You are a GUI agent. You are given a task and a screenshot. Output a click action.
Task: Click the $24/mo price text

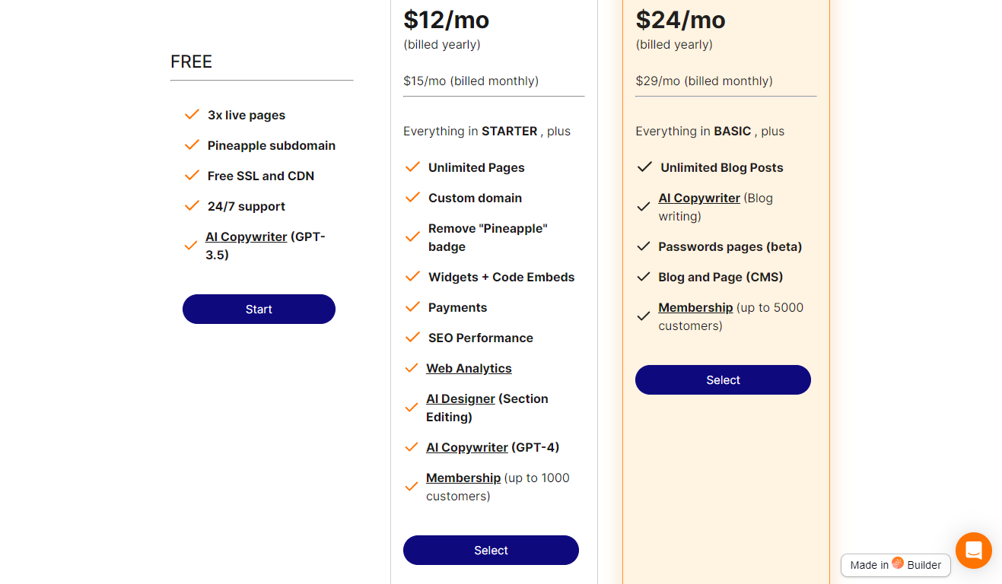coord(681,19)
